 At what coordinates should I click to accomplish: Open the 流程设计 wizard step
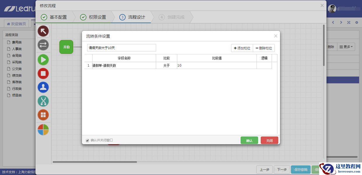point(132,17)
